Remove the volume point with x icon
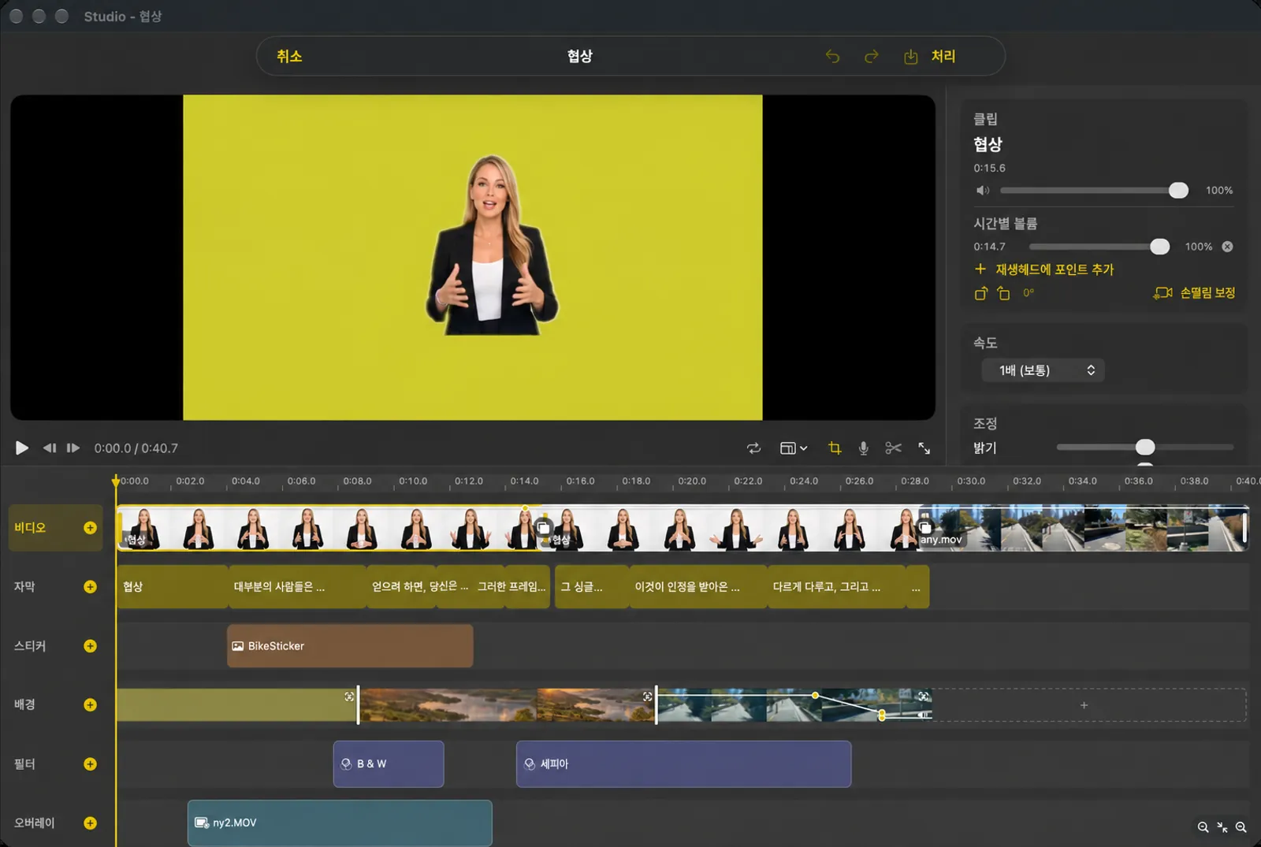 [x=1227, y=247]
